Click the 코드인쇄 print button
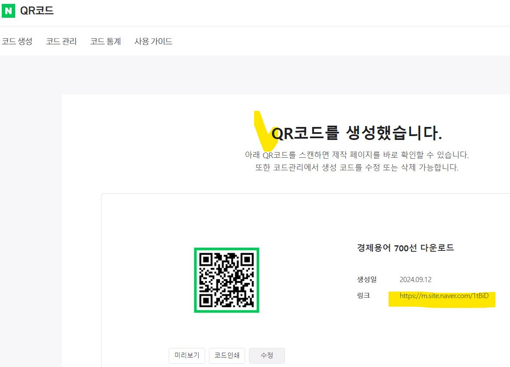The height and width of the screenshot is (367, 510). [x=227, y=355]
